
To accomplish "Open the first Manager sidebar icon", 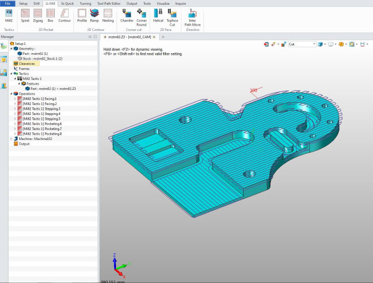I will pos(3,46).
